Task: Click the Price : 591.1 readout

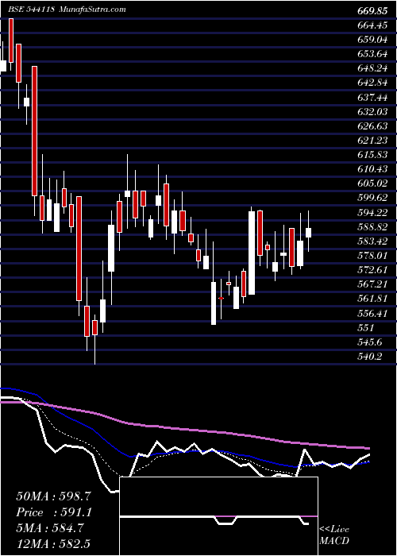Action: pos(54,512)
